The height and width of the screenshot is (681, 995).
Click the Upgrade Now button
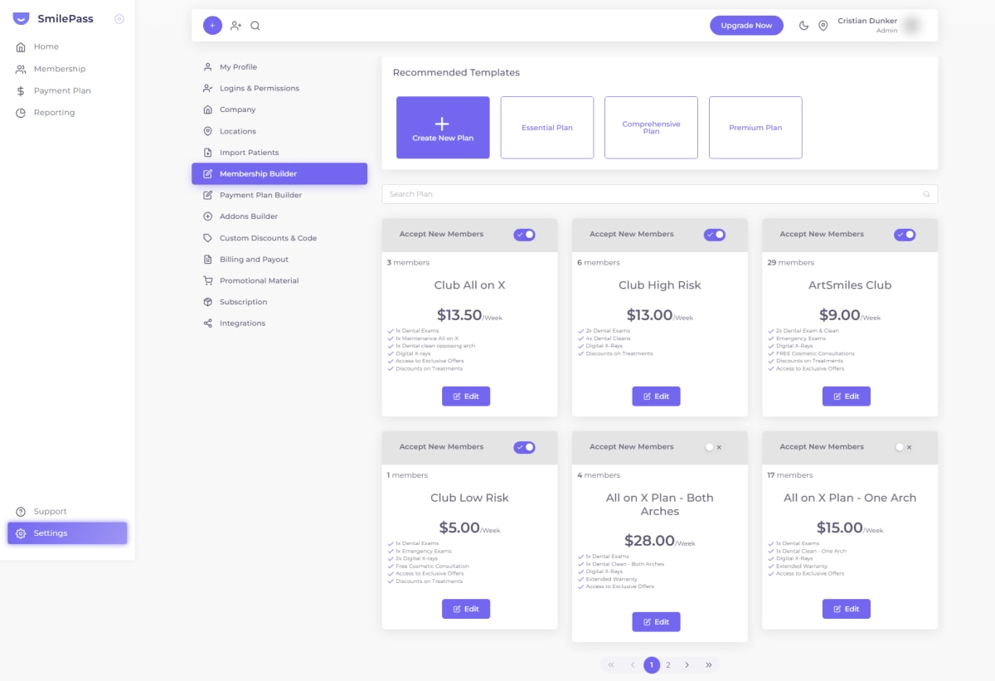pyautogui.click(x=746, y=26)
